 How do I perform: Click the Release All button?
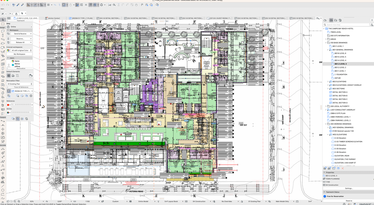pos(20,42)
